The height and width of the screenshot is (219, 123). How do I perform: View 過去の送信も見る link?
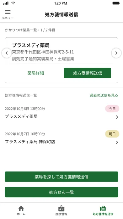click(x=104, y=95)
